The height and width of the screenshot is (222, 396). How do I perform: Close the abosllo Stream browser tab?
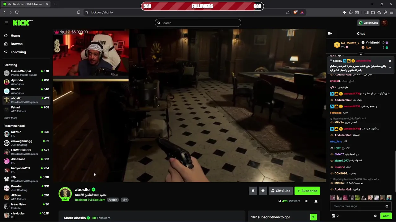[47, 4]
